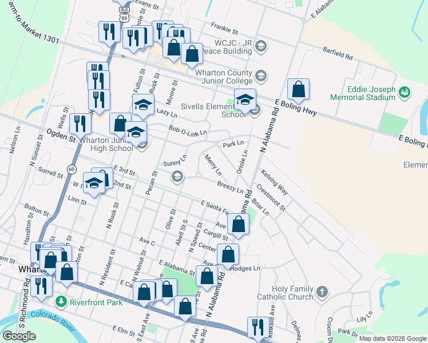Click the shopping bag marker below the green park block
The width and height of the screenshot is (428, 343).
185,307
